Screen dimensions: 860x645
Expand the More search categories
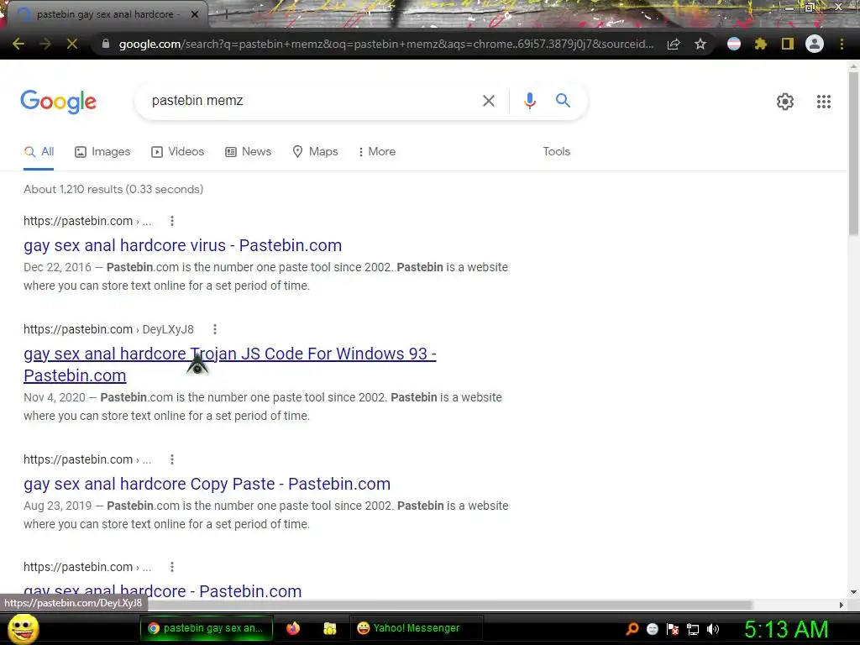pos(377,152)
